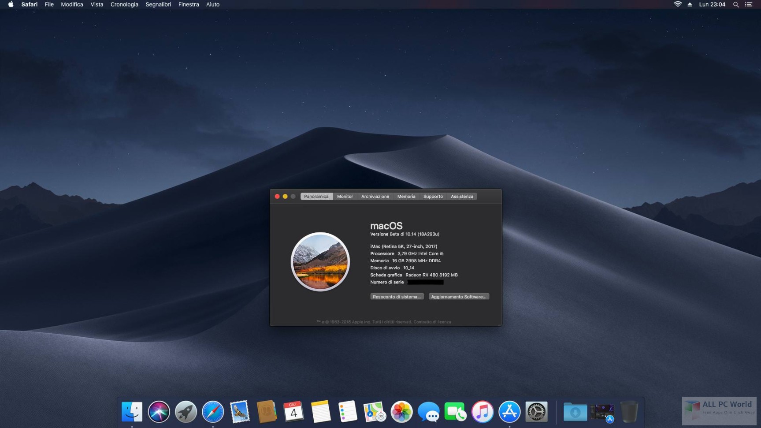Open Contratto di licenza link
The width and height of the screenshot is (761, 428).
click(x=432, y=322)
